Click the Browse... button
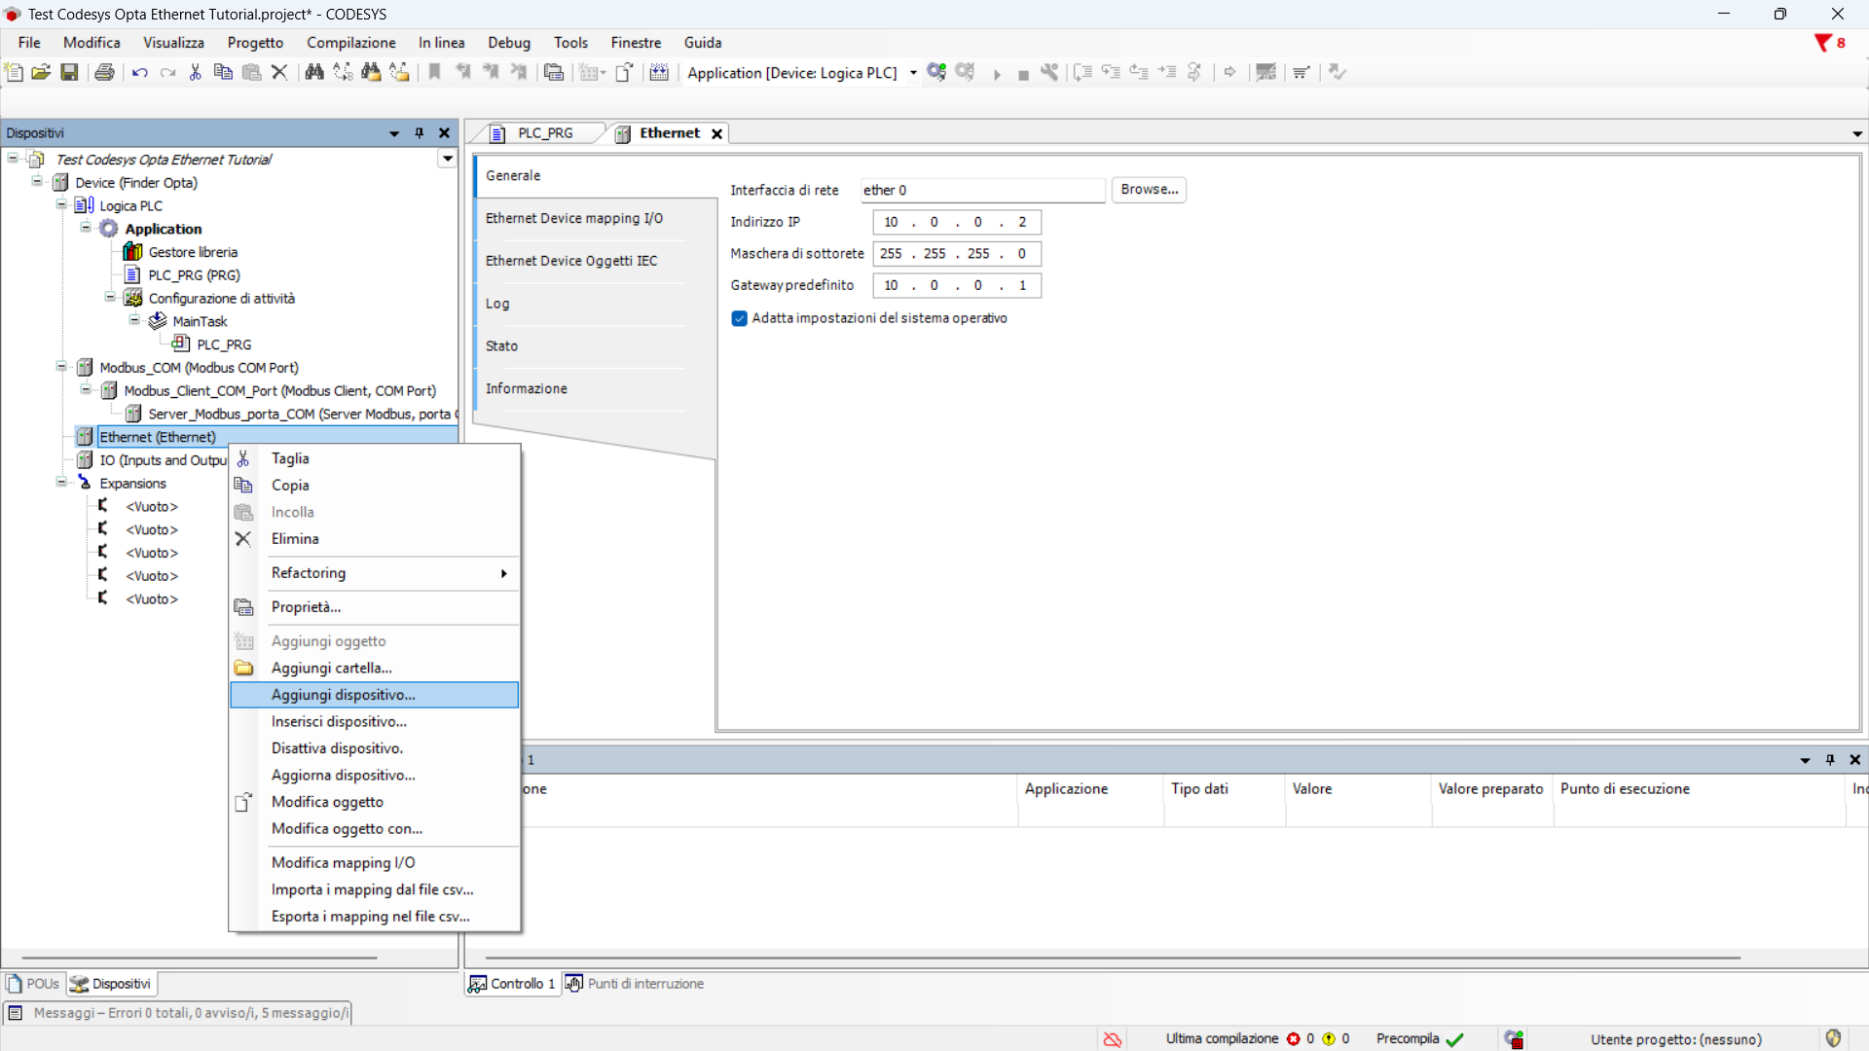This screenshot has height=1051, width=1869. tap(1149, 190)
